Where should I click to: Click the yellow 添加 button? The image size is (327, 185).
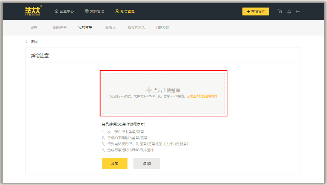click(x=115, y=164)
